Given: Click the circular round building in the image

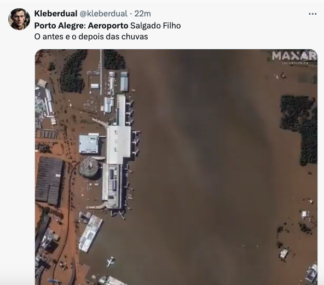Looking at the screenshot, I should (89, 168).
